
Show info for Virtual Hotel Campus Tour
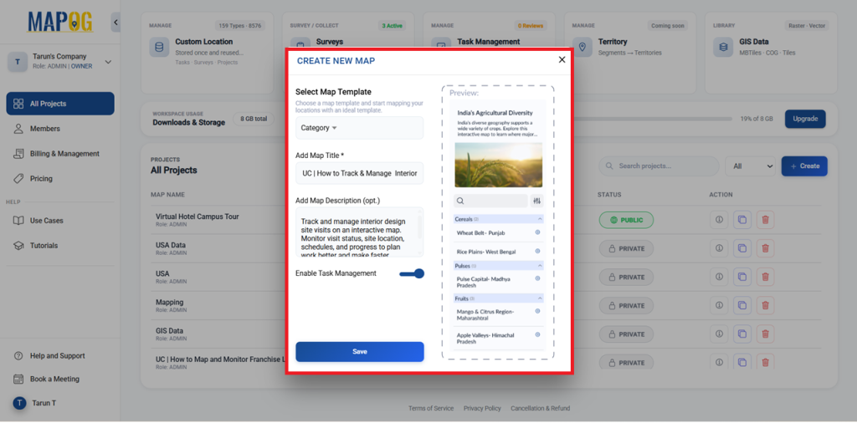click(x=718, y=220)
